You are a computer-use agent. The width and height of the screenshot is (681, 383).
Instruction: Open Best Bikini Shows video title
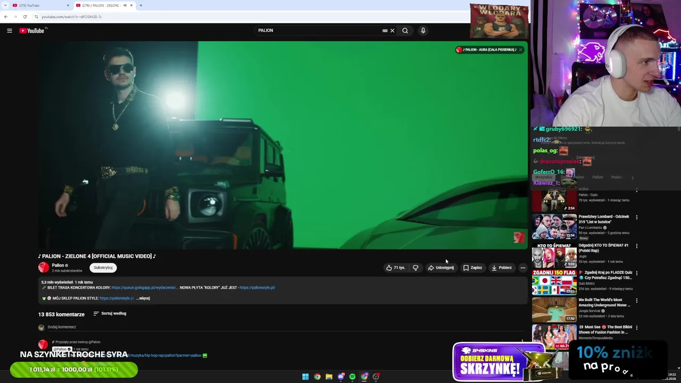605,329
